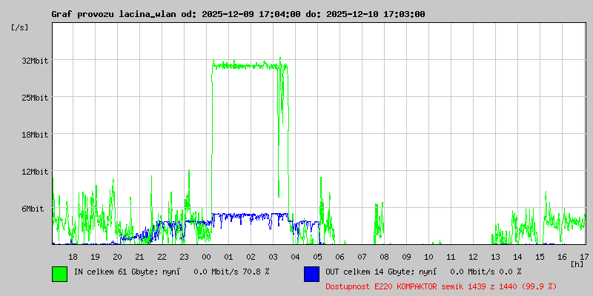Click the '06' hour label on x-axis
Screen dimensions: 593x296
(339, 257)
